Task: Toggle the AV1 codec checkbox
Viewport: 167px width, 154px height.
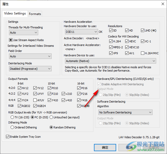Action: (x=127, y=53)
